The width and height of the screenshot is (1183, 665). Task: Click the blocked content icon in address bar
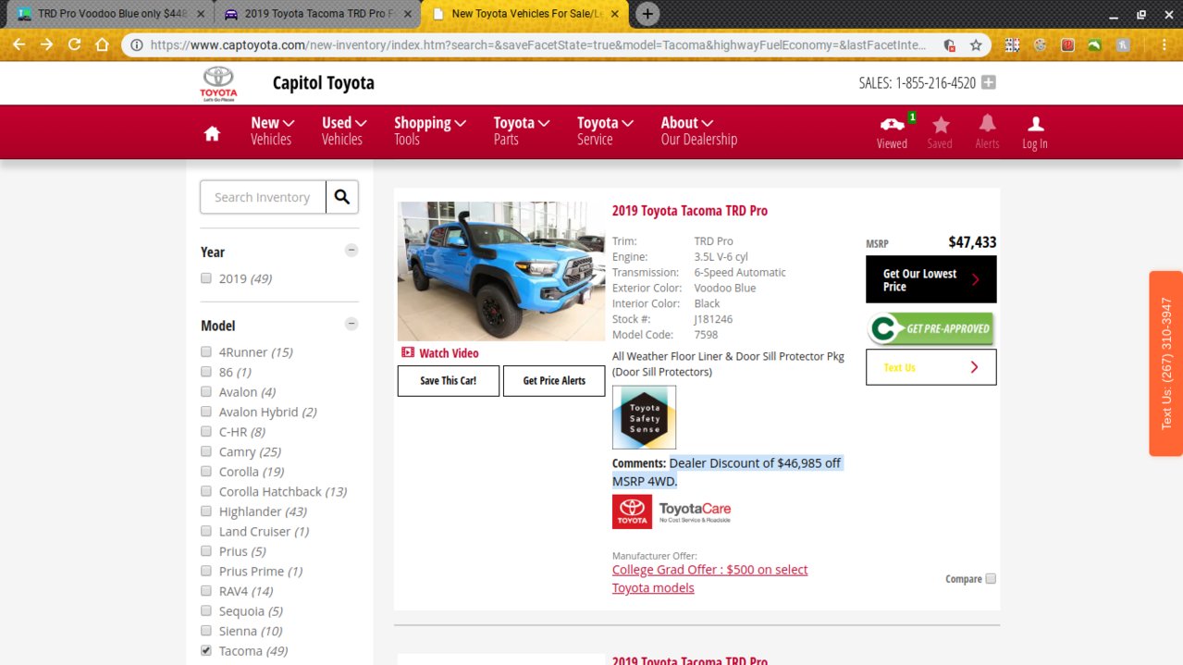click(949, 44)
